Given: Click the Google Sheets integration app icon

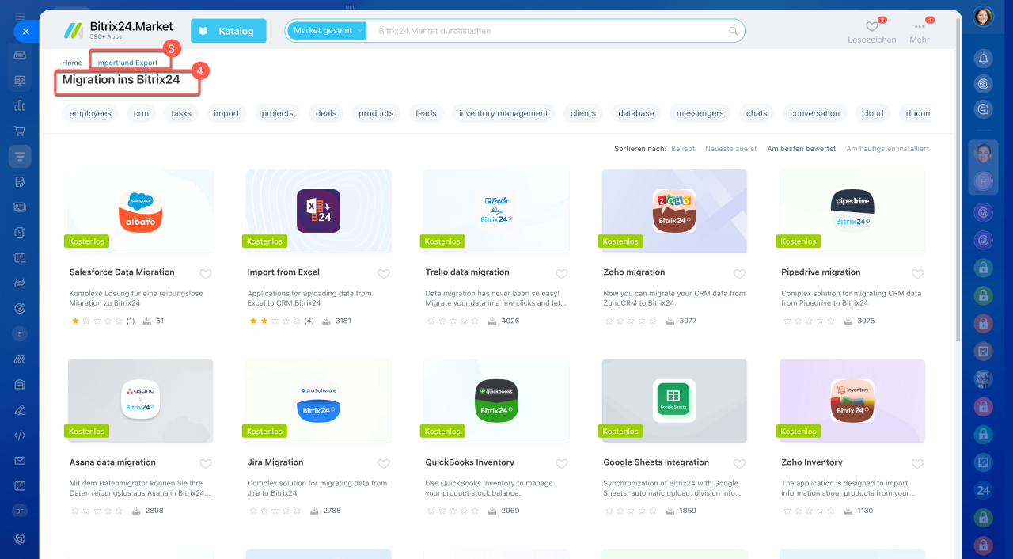Looking at the screenshot, I should coord(674,401).
